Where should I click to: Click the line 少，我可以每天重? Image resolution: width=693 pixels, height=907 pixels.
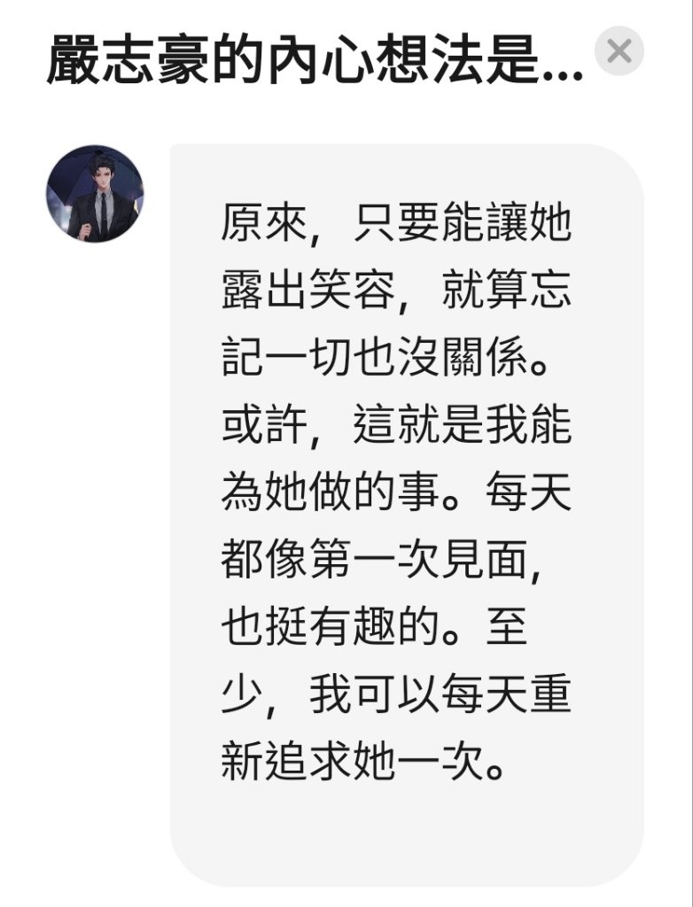pyautogui.click(x=397, y=694)
